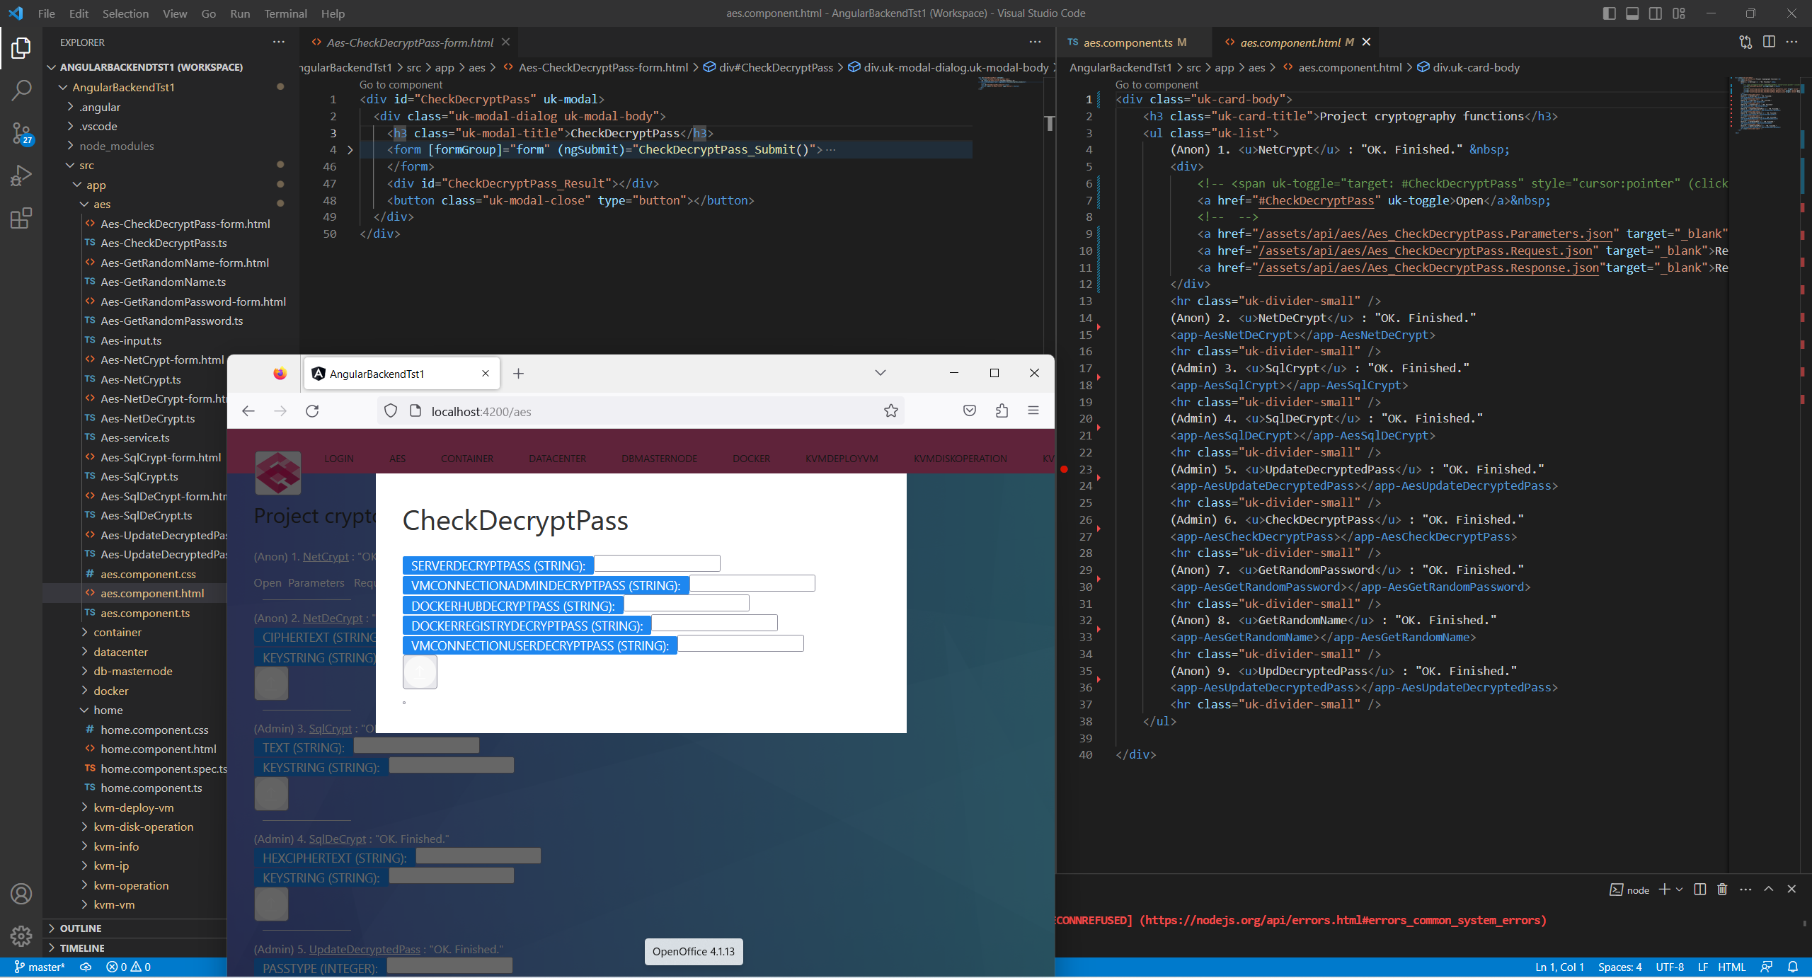Toggle Primary Side Bar layout button
1812x978 pixels.
click(x=1609, y=13)
